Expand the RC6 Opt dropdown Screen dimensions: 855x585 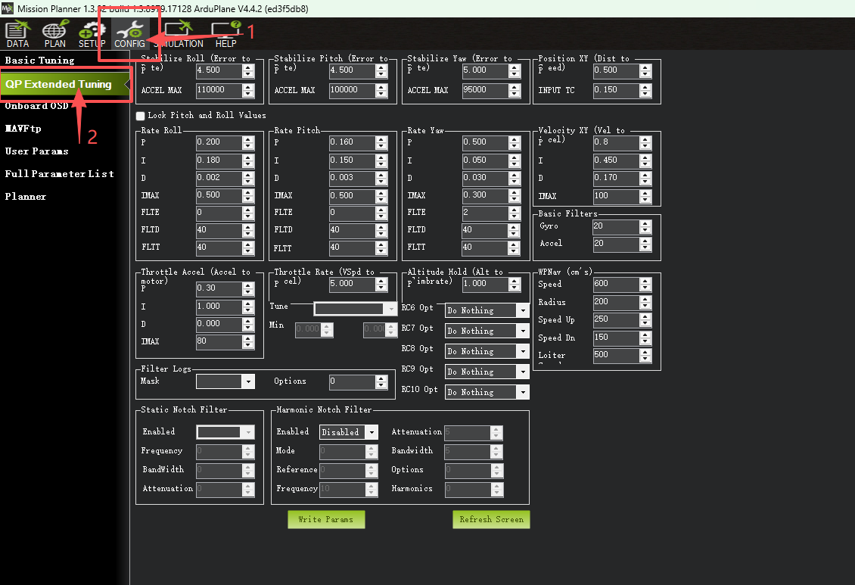coord(487,311)
